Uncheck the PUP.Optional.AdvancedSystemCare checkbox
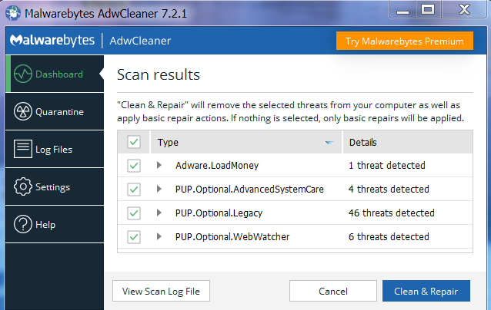 pos(134,190)
